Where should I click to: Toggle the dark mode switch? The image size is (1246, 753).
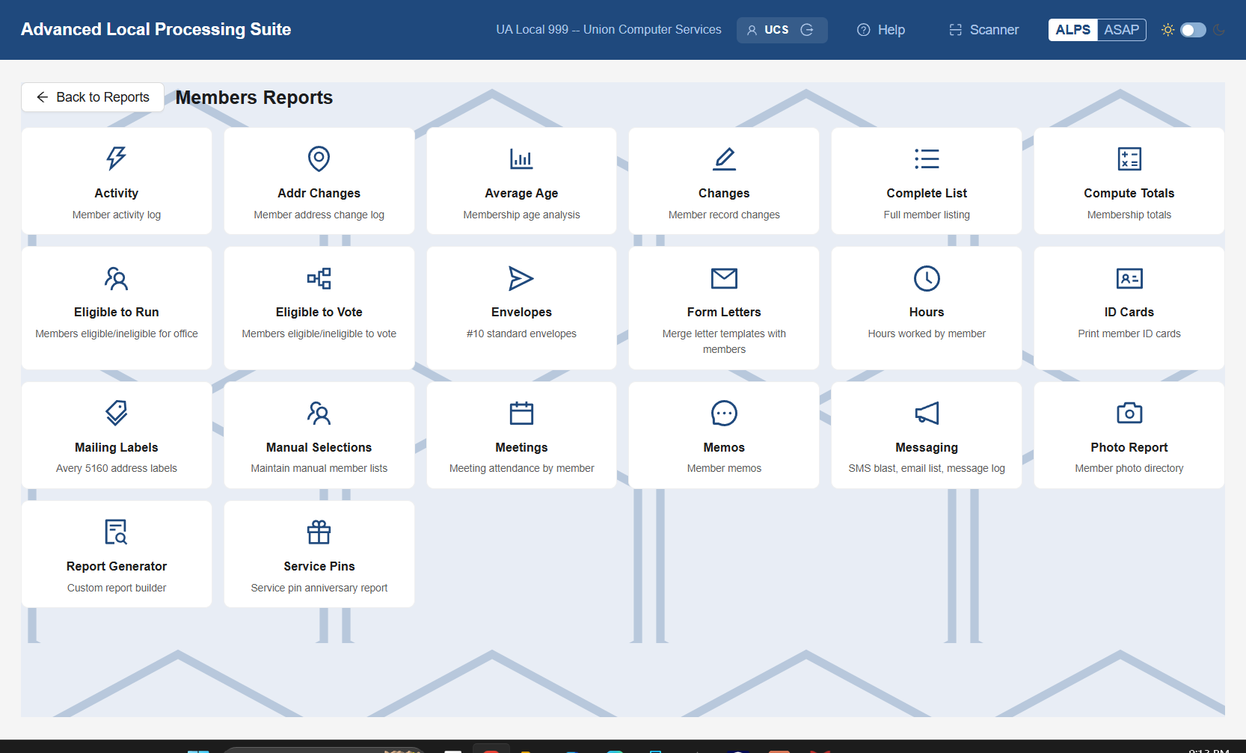(x=1193, y=30)
